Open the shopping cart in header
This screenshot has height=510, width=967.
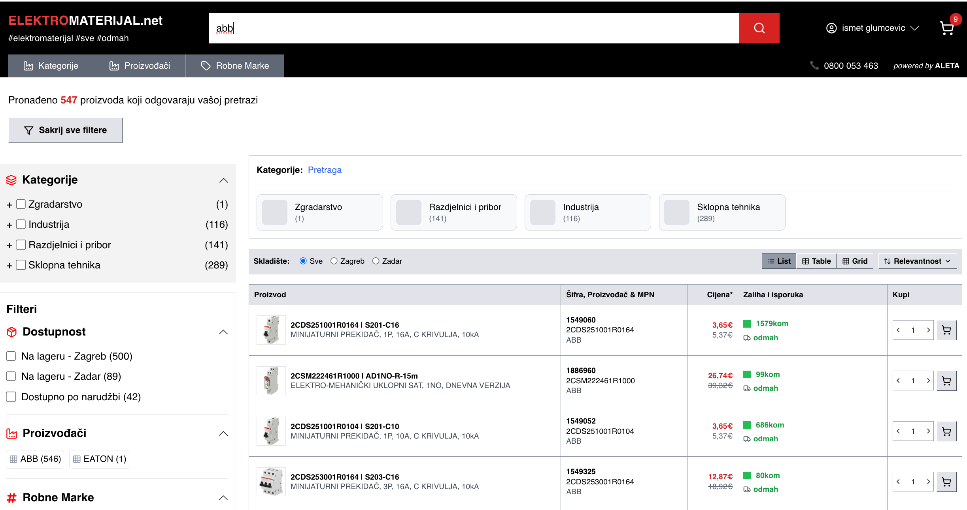[x=947, y=28]
